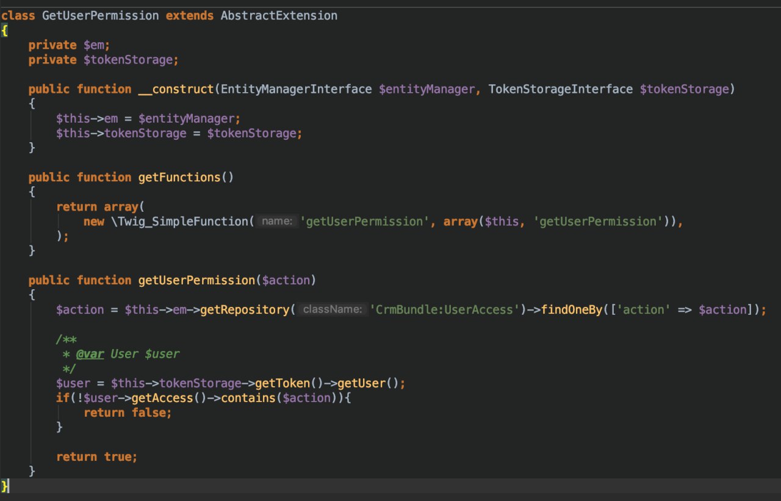Click $entityManager parameter in the constructor signature
The image size is (781, 501).
click(x=426, y=89)
